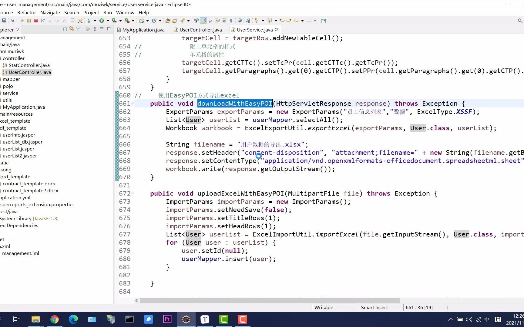
Task: Toggle Block Selection Mode icon
Action: pyautogui.click(x=224, y=21)
